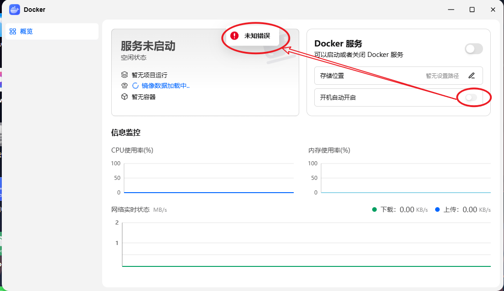Click the red error icon in 未知错误 toast
Screen dimensions: 504x291
pyautogui.click(x=234, y=36)
